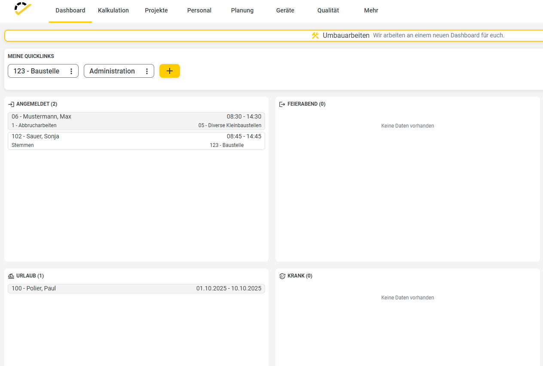
Task: Add a new quicklink with plus button
Action: tap(170, 71)
